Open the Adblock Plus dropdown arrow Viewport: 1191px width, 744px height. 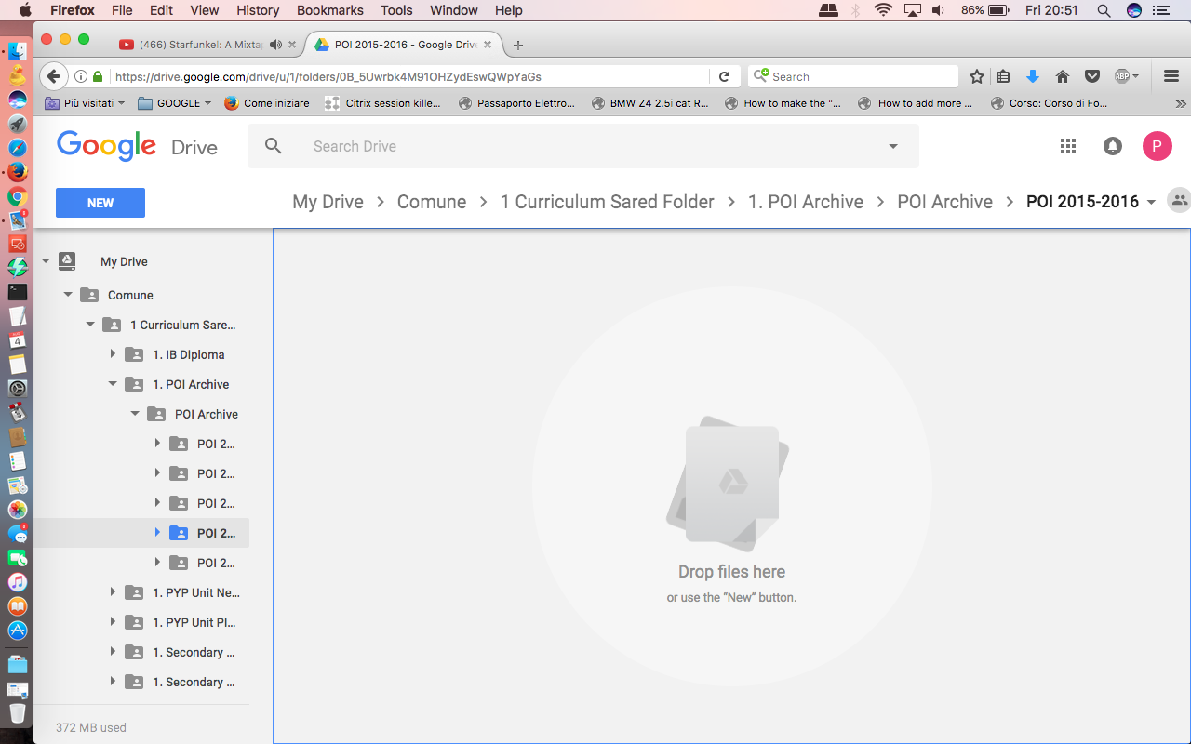pyautogui.click(x=1135, y=76)
